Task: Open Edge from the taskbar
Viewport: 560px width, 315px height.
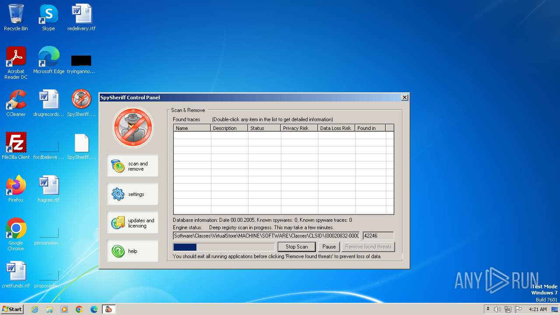Action: (94, 309)
